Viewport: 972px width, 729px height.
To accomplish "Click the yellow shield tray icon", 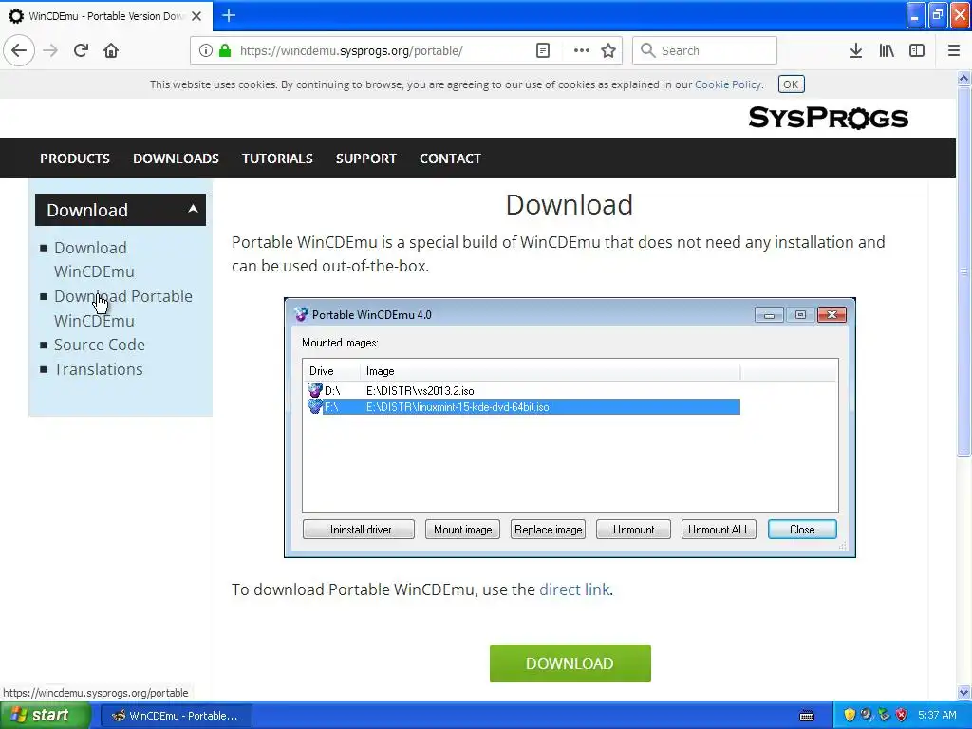I will click(850, 715).
